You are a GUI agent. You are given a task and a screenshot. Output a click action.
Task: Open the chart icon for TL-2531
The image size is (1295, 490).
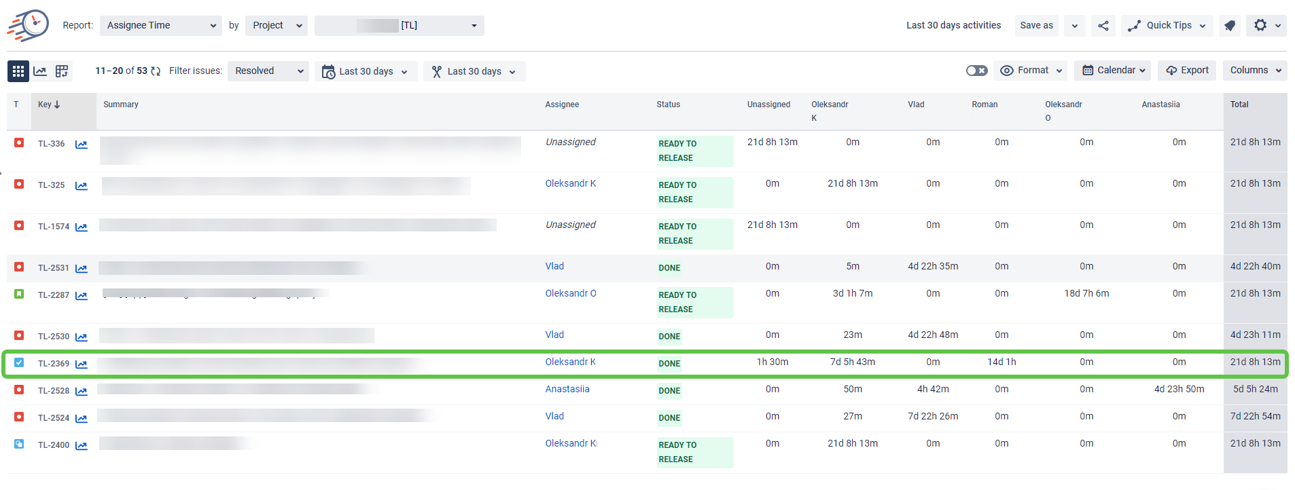(x=82, y=269)
